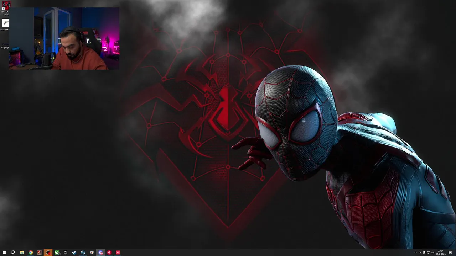456x256 pixels.
Task: Open microphone tray icon
Action: [x=424, y=252]
